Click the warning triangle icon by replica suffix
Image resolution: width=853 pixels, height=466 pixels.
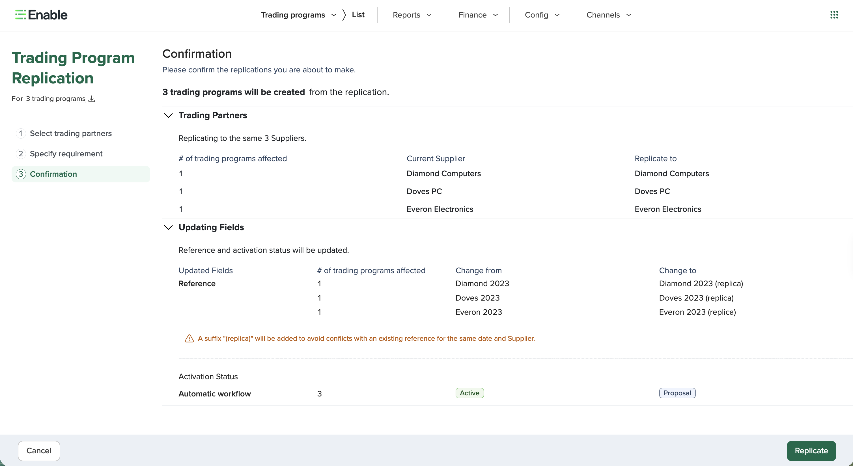pyautogui.click(x=189, y=338)
